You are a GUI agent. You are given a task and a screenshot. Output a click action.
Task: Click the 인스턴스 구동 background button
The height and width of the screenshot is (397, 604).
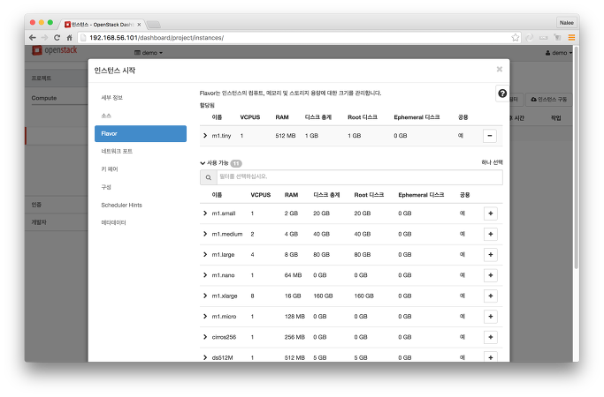point(548,99)
